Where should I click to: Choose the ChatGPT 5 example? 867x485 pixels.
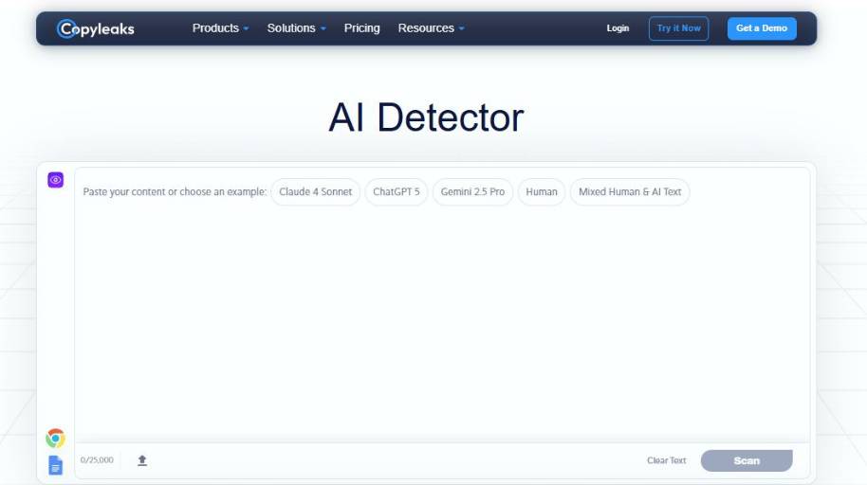[x=396, y=191]
